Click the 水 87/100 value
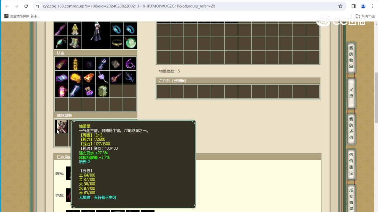Screen dimensions: 378x212 pyautogui.click(x=87, y=188)
